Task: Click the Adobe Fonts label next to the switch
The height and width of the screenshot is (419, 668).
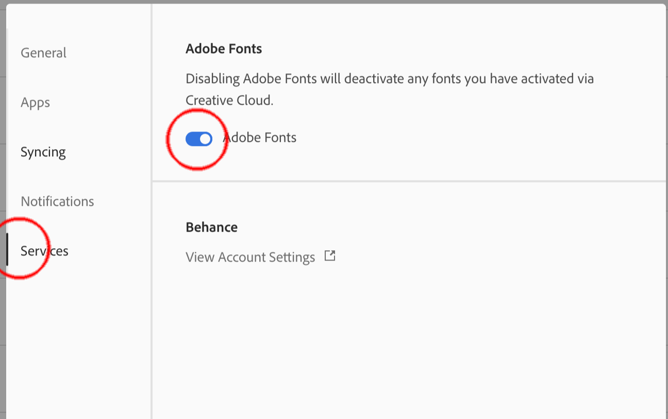Action: coord(260,138)
